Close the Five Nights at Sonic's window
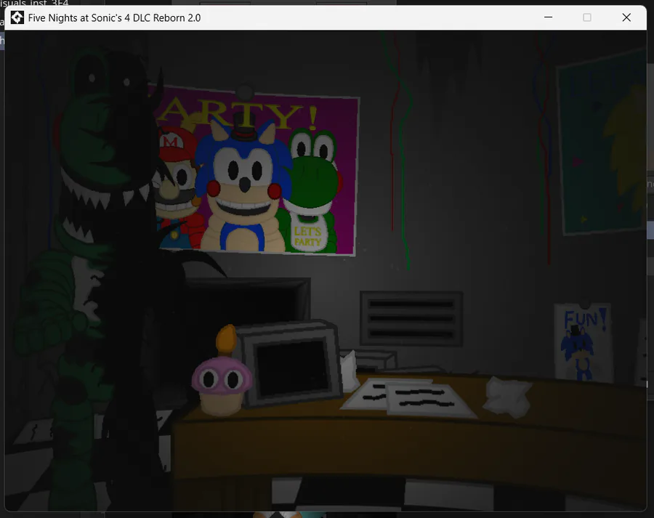Viewport: 654px width, 518px height. tap(626, 17)
